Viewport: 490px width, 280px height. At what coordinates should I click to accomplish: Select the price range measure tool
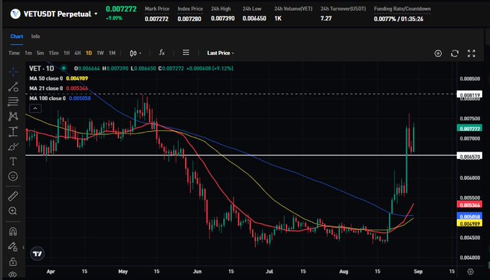13,132
